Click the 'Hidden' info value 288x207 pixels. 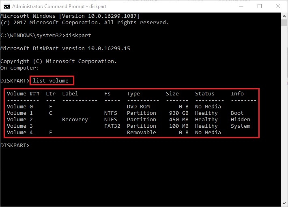(241, 120)
